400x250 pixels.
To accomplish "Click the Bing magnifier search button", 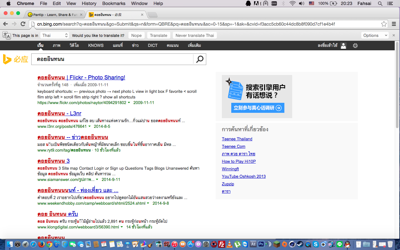I will click(200, 59).
